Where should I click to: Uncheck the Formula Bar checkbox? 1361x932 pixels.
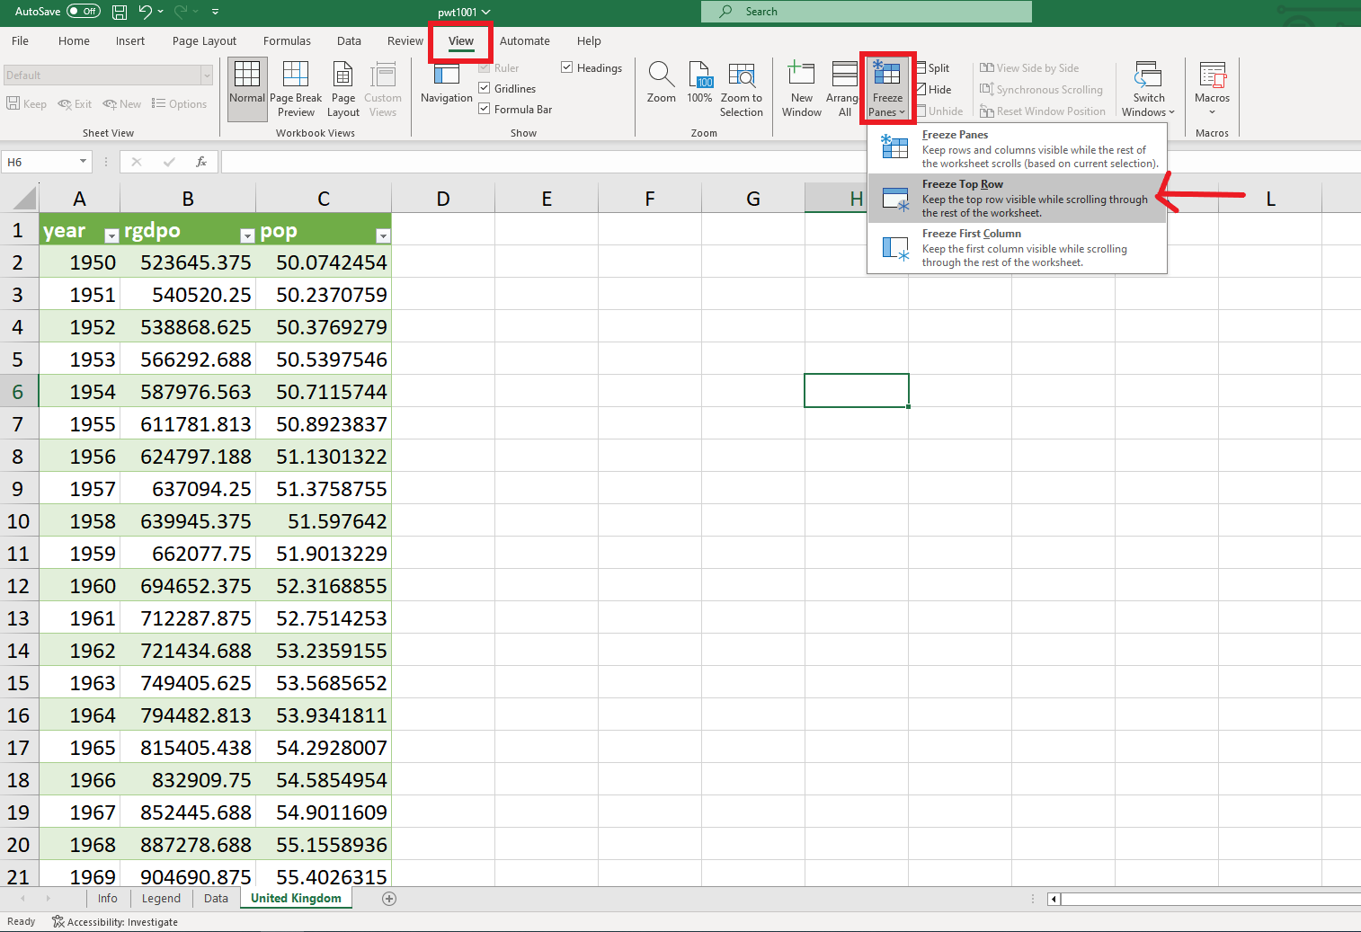[x=485, y=109]
